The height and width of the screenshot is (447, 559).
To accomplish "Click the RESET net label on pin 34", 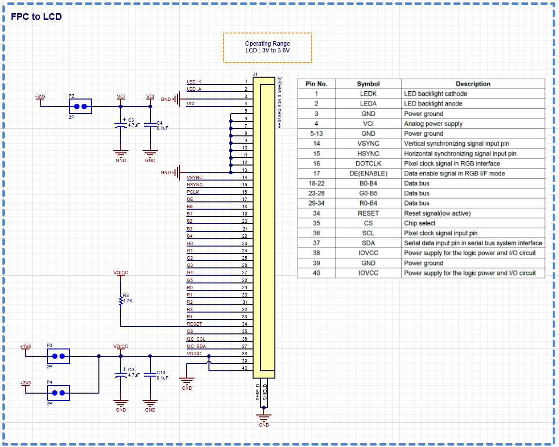I will click(194, 324).
